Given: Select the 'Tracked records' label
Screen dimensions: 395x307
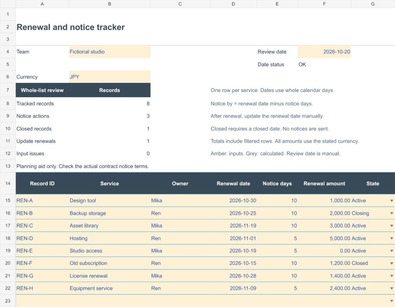Looking at the screenshot, I should [x=42, y=103].
